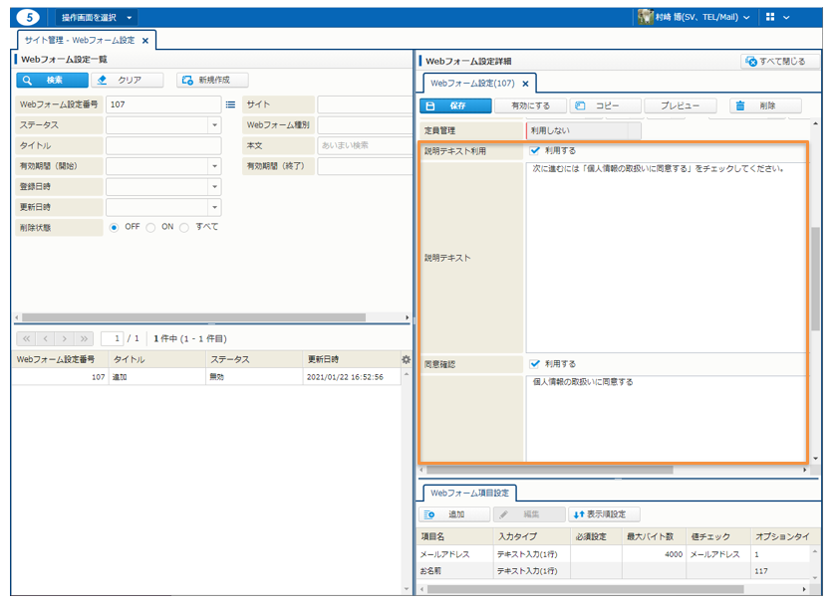The width and height of the screenshot is (835, 605).
Task: Go to the next page arrow in pagination
Action: pyautogui.click(x=65, y=338)
